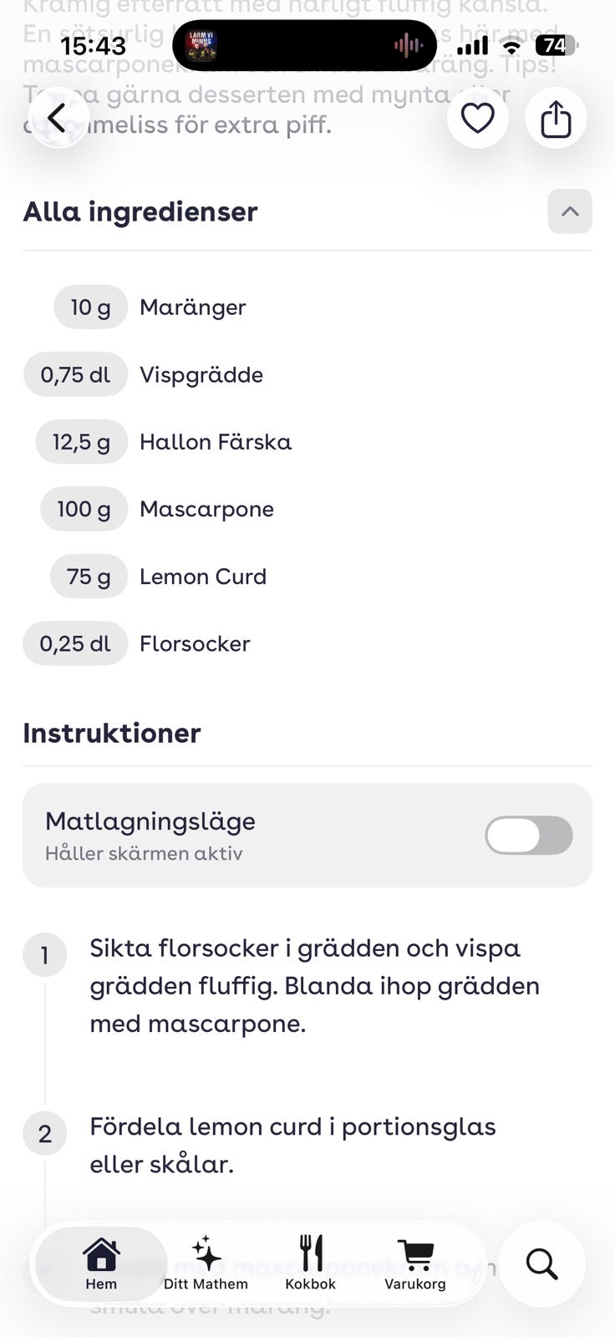Enable Matlagningsläge switch

point(528,835)
